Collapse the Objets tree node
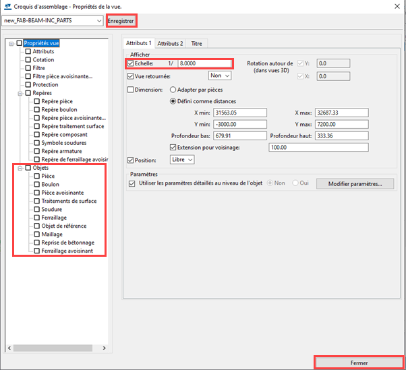The image size is (406, 370). tap(20, 168)
